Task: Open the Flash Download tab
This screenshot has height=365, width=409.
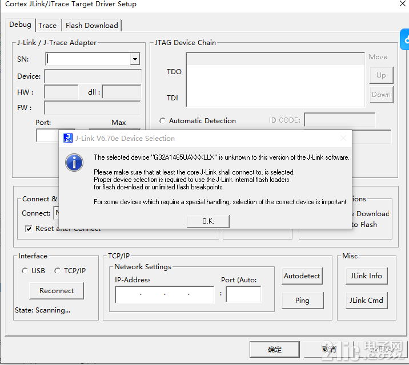Action: coord(92,26)
